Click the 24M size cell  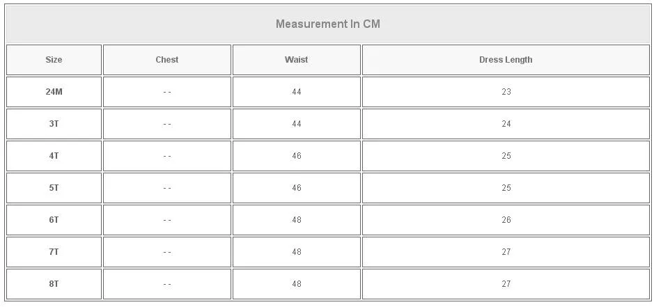[54, 92]
